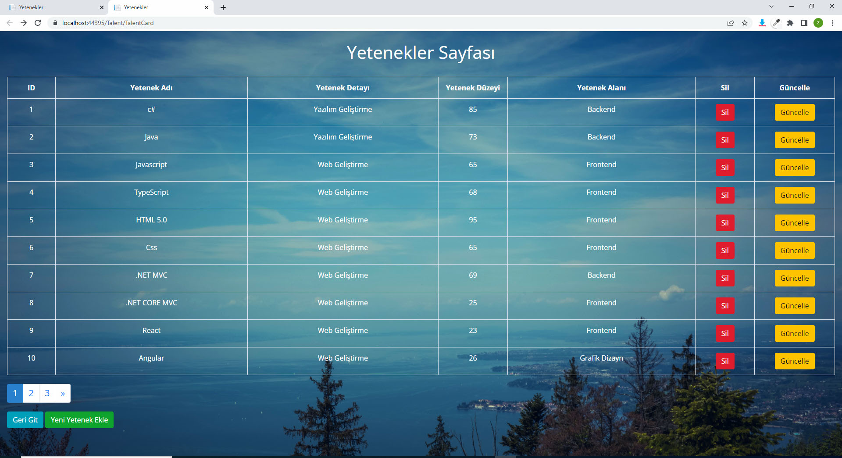Select pagination page 1

coord(15,393)
